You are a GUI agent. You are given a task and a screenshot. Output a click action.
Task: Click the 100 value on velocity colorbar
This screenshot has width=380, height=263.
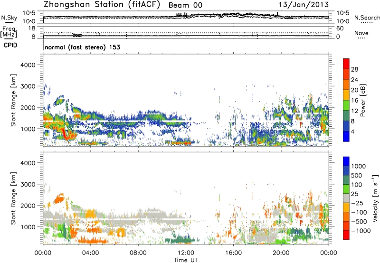pos(357,185)
